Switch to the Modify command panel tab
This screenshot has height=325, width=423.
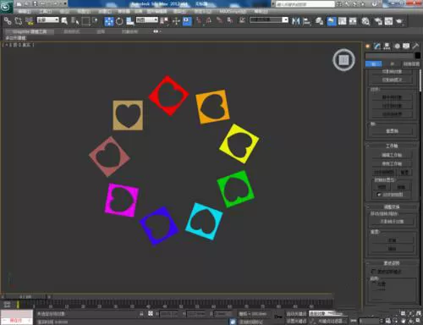point(377,46)
